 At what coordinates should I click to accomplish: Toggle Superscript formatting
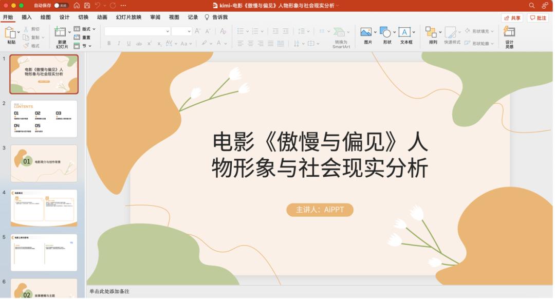click(150, 43)
